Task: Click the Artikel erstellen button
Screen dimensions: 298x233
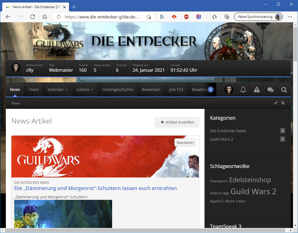Action: 177,122
